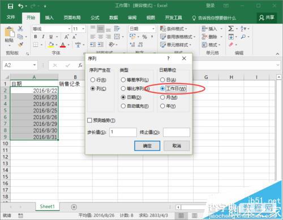Collapse the ribbon with chevron arrow
Screen dimensions: 283x220
point(277,54)
